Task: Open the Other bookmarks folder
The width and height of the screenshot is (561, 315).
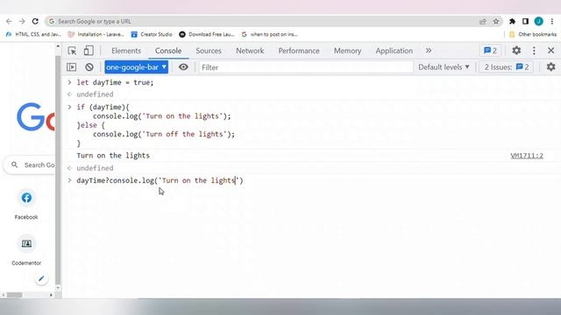Action: coord(533,34)
